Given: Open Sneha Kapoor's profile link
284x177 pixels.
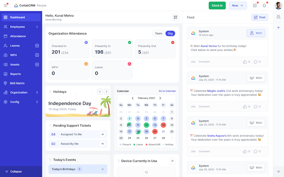Looking at the screenshot, I should 217,136.
